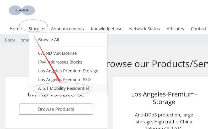Open the Knowledgebase nav item
208x129 pixels.
point(106,29)
